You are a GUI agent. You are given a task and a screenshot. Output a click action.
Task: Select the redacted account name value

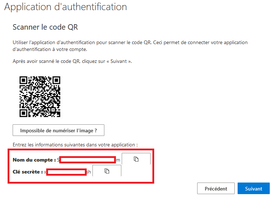pos(88,160)
